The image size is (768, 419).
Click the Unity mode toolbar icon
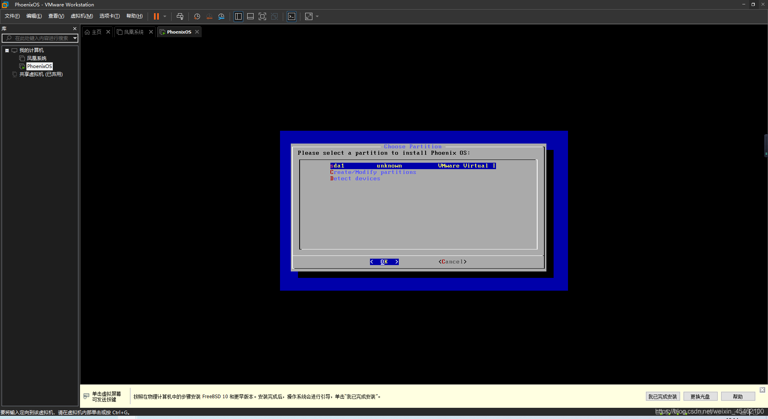[274, 16]
